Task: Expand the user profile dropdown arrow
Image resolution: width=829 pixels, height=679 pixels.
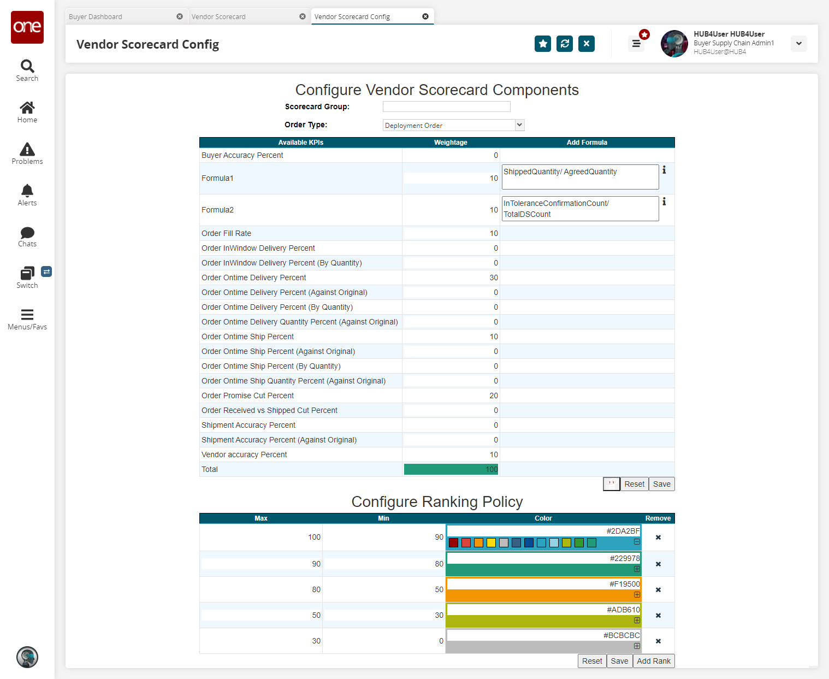Action: (x=798, y=44)
